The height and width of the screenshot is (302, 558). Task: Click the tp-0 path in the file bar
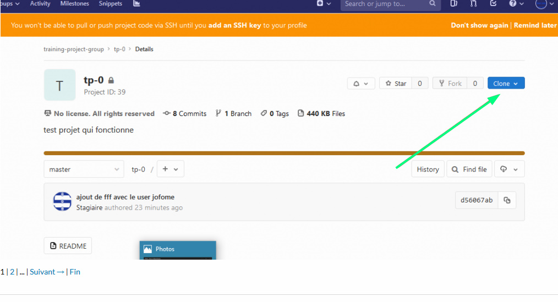tap(139, 169)
